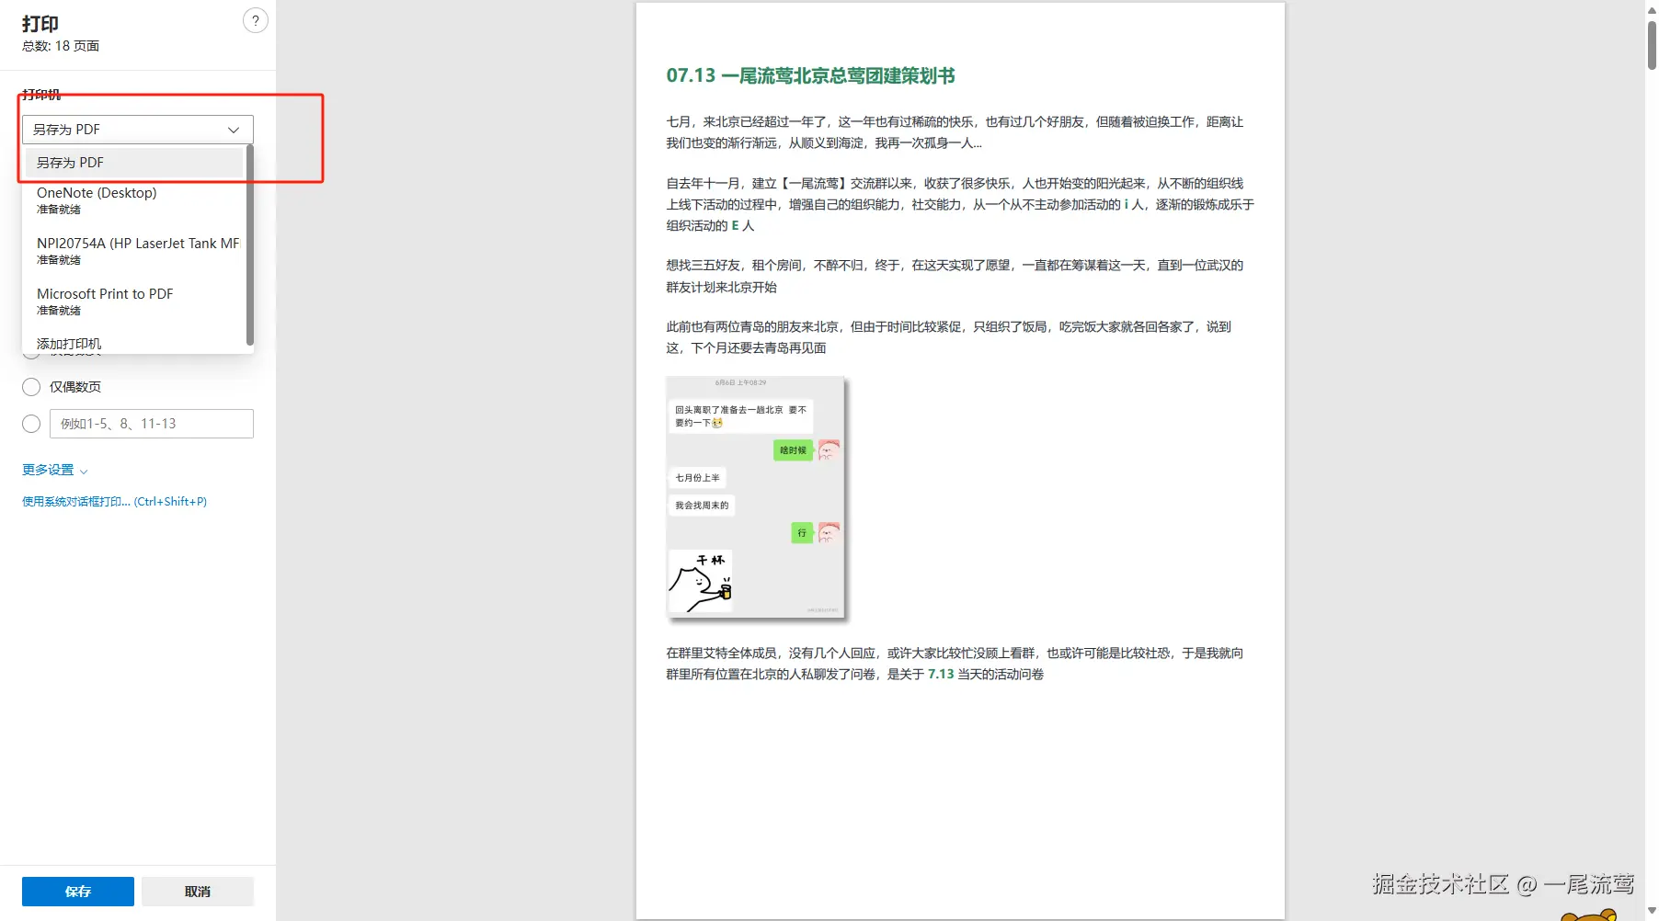Click the chat screenshot image in preview
This screenshot has width=1659, height=921.
(x=755, y=496)
